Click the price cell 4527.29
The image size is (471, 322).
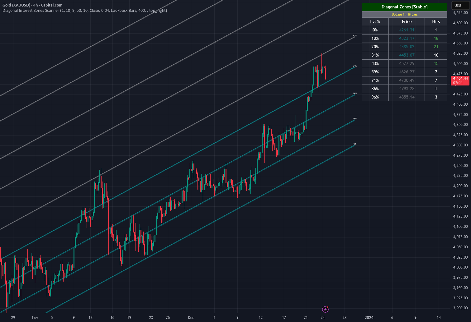pyautogui.click(x=407, y=64)
